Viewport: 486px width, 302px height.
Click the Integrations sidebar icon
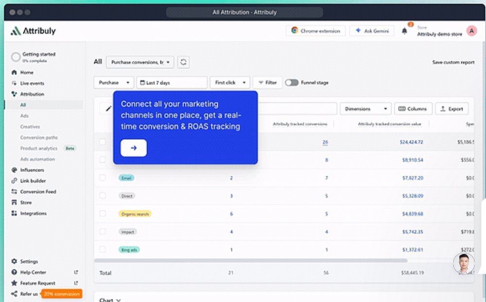coord(14,213)
